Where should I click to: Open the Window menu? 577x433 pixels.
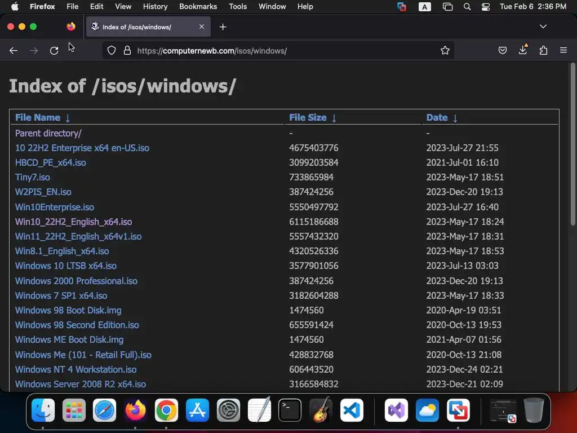coord(272,7)
